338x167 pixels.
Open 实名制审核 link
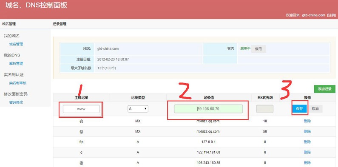[x=18, y=83]
